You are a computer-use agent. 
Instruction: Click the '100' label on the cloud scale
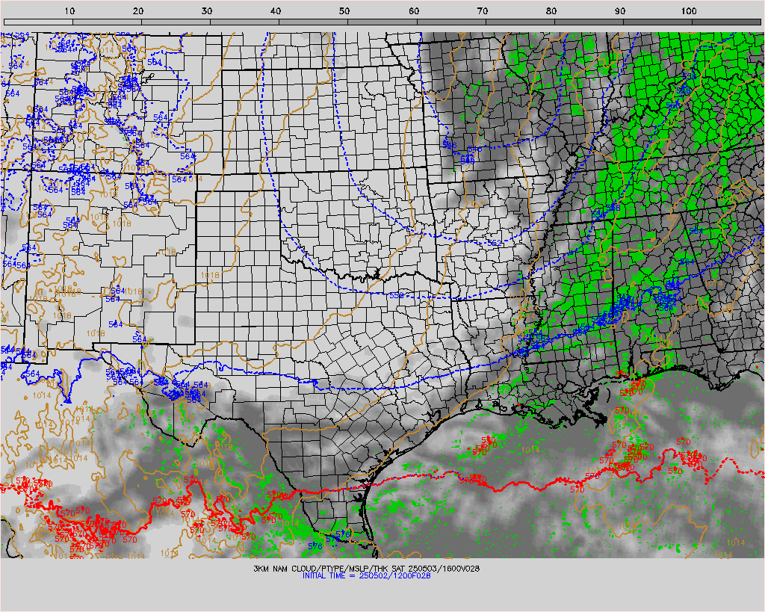689,11
